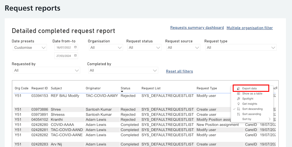Select the Sort descending menu entry
The height and width of the screenshot is (147, 292).
coord(252,109)
